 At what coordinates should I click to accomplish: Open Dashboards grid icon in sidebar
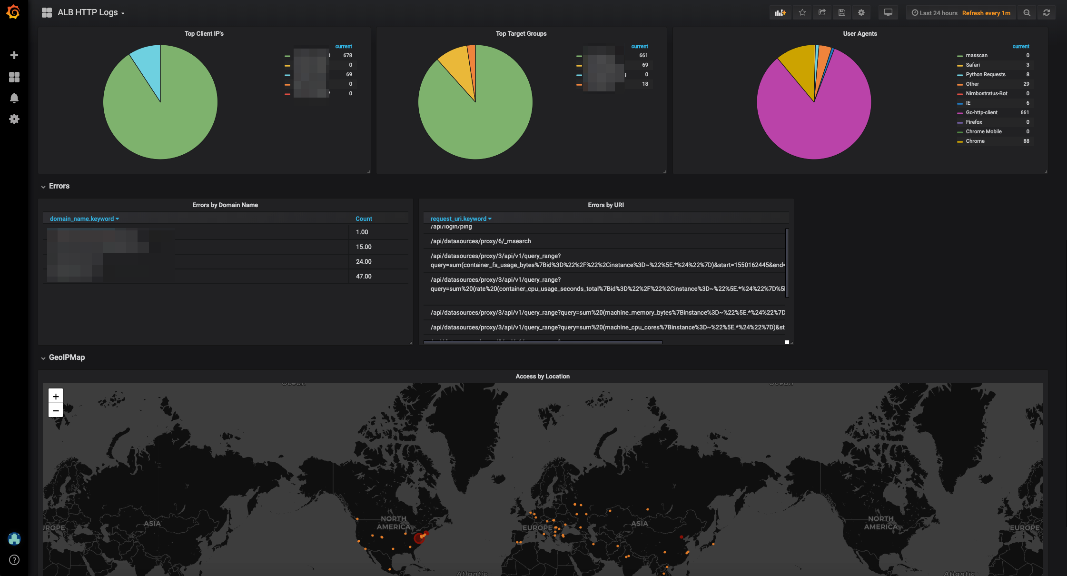[14, 77]
